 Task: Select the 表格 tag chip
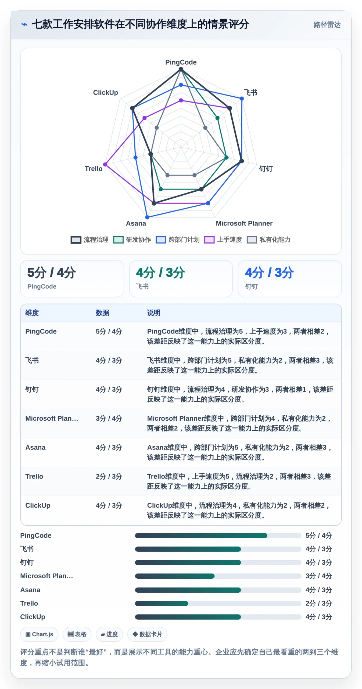77,634
